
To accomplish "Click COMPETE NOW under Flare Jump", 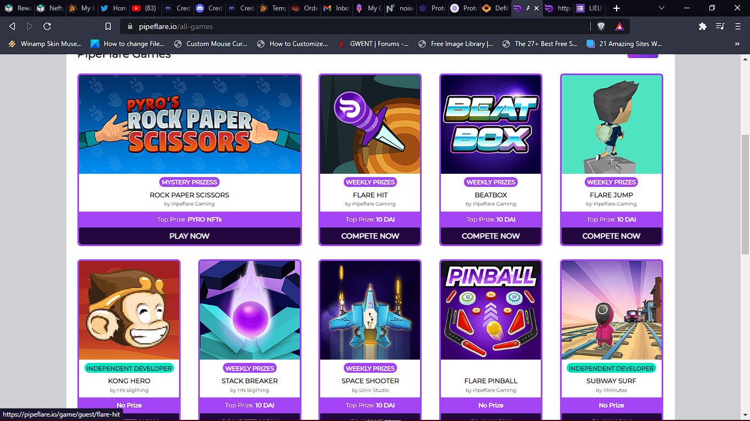I will point(612,236).
